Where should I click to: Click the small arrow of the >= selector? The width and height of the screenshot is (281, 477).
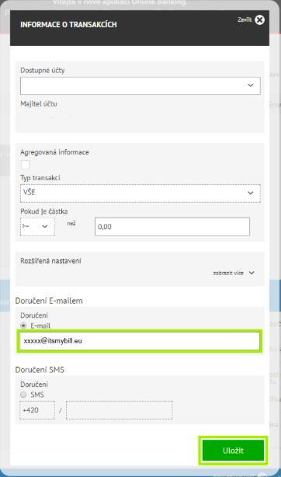(45, 227)
